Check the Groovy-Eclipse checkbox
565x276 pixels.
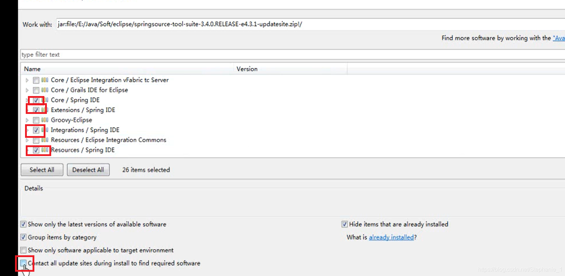pyautogui.click(x=36, y=120)
